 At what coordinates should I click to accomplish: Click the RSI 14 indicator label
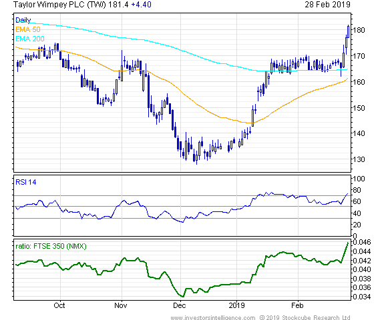(26, 182)
